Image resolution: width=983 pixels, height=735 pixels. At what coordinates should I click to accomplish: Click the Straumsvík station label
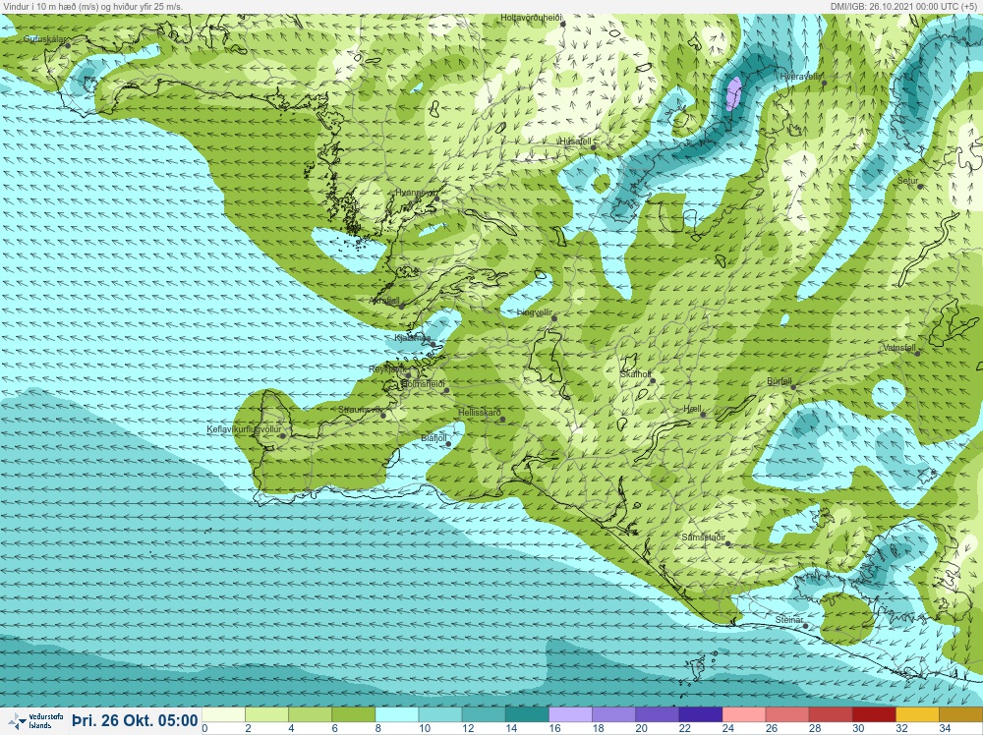[x=359, y=409]
